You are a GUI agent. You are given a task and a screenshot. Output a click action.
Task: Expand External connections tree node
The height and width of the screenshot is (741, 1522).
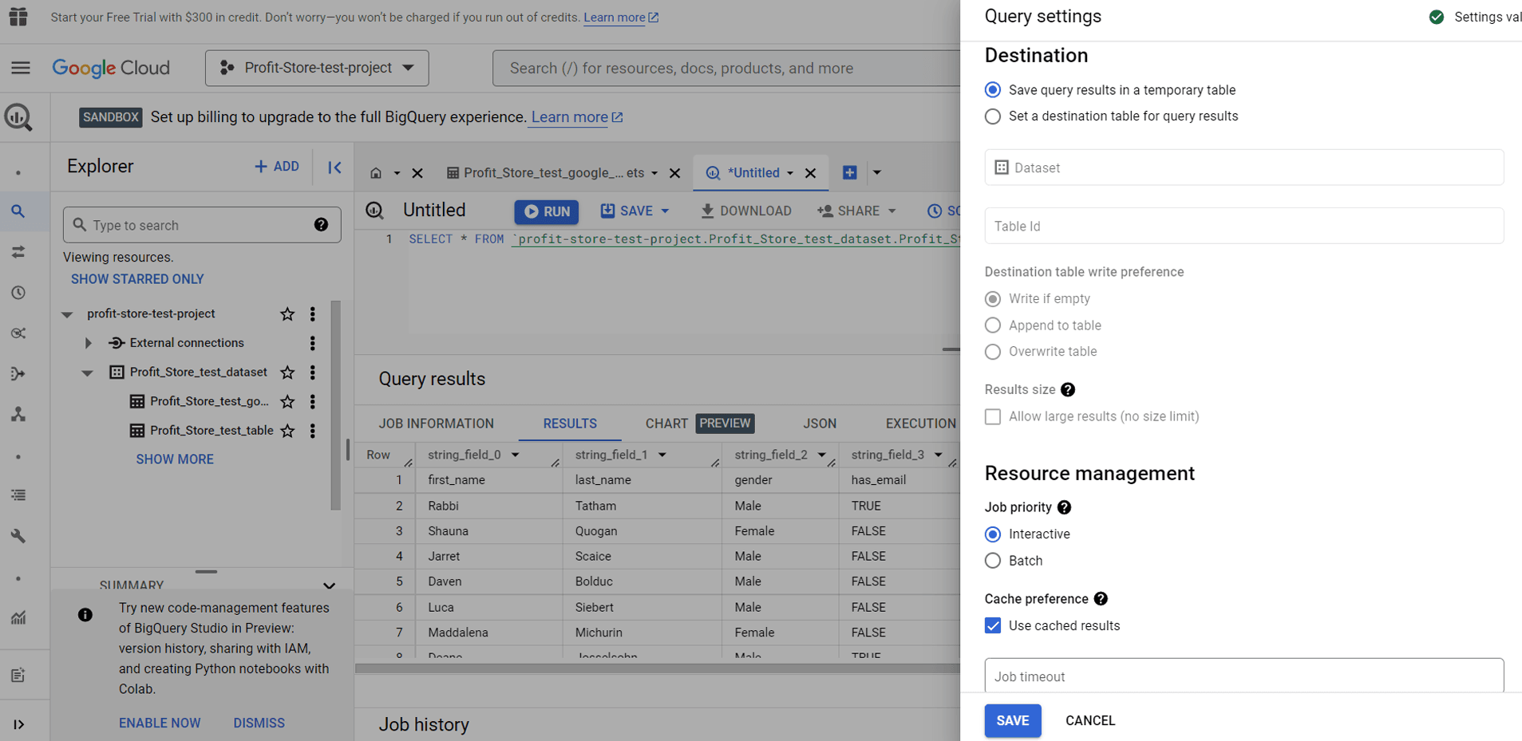pos(88,343)
